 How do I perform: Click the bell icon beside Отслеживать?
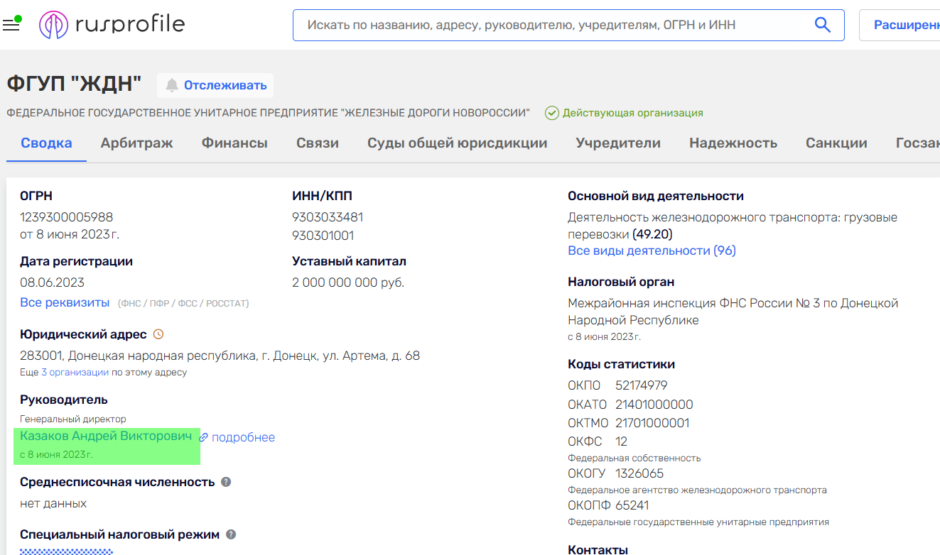172,86
